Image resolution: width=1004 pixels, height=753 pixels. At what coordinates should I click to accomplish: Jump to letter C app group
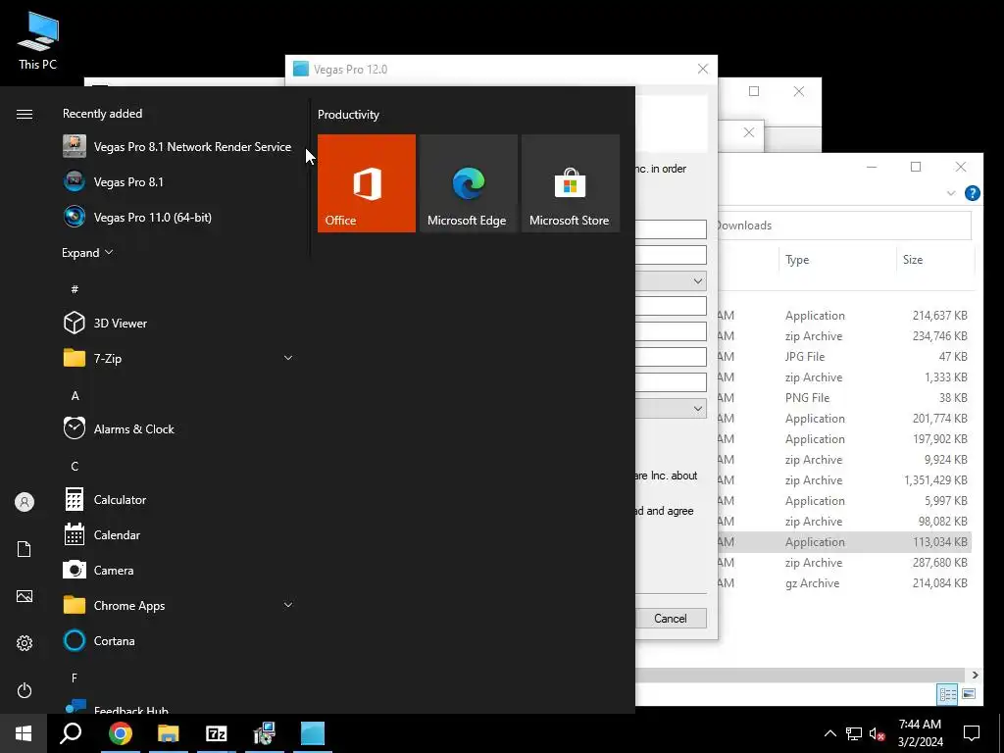75,466
